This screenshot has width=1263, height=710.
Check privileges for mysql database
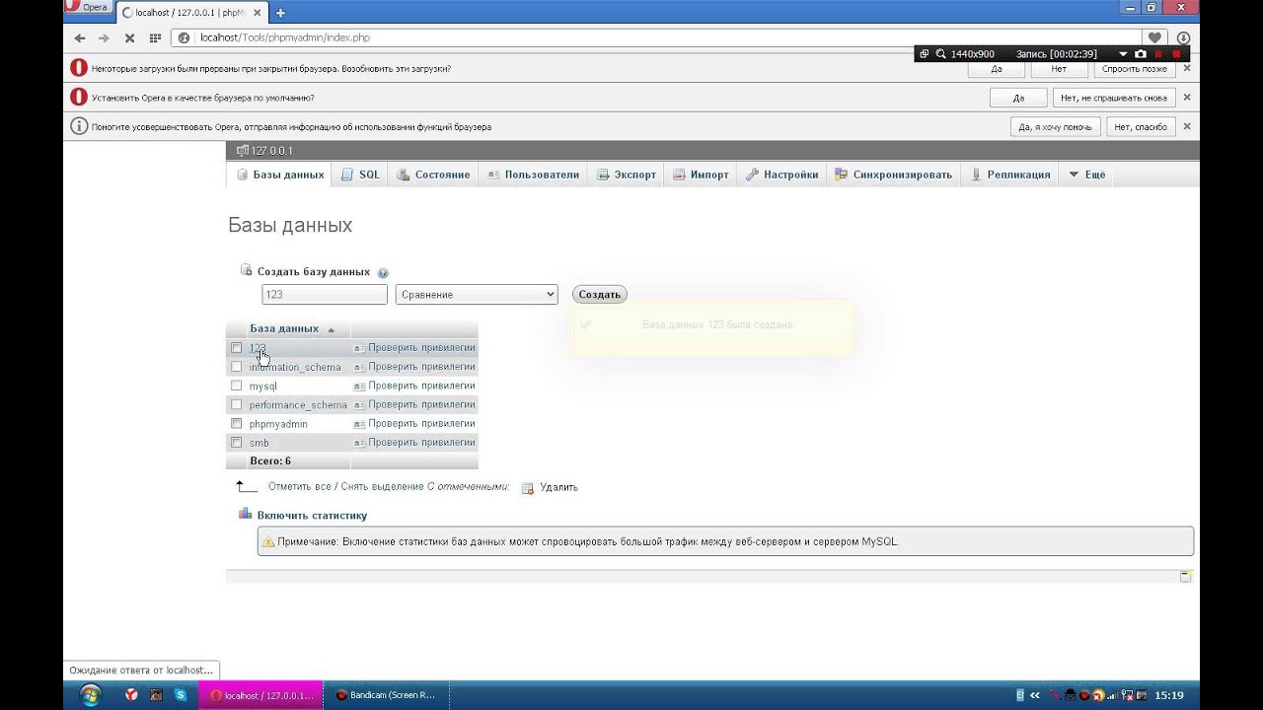tap(421, 386)
